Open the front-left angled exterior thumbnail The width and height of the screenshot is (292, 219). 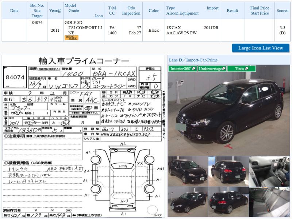(x=188, y=202)
